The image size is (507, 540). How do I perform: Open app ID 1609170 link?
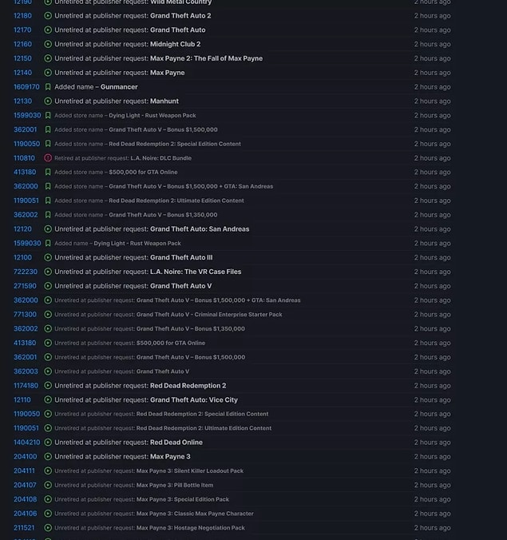tap(26, 87)
